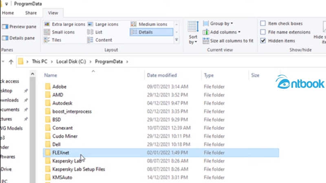Open the address bar folder icon

click(21, 61)
